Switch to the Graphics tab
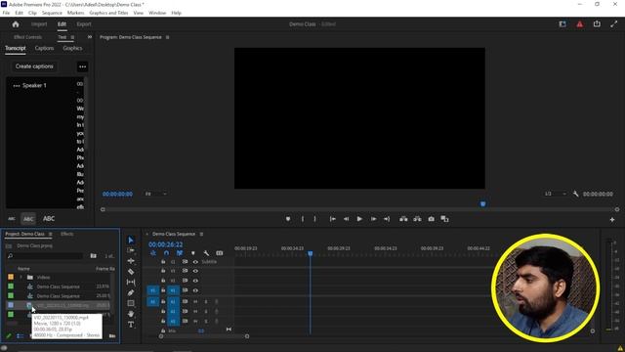This screenshot has height=352, width=625. point(72,48)
